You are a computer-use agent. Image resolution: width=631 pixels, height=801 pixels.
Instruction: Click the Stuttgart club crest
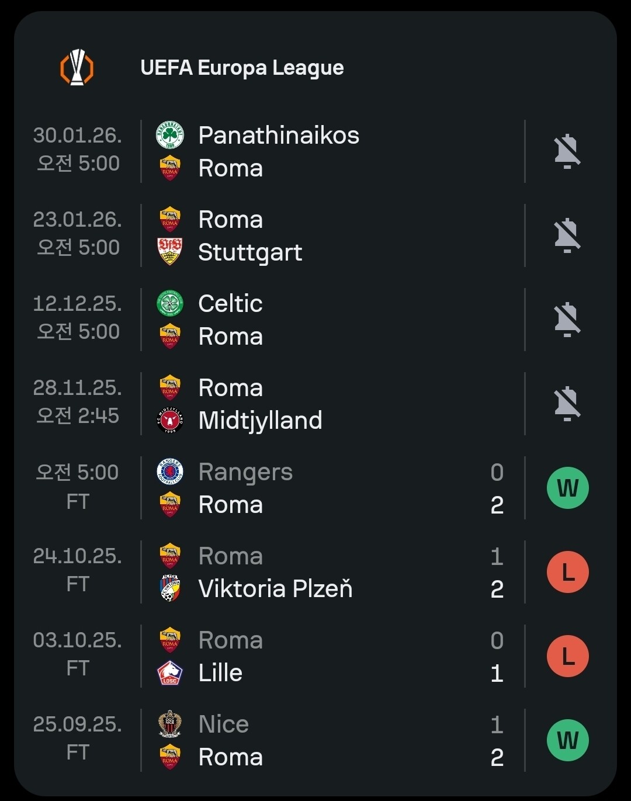170,252
